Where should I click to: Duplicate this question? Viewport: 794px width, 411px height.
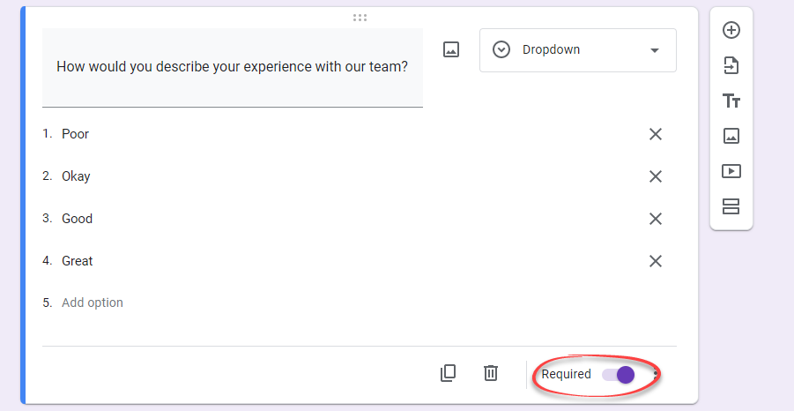pyautogui.click(x=449, y=373)
